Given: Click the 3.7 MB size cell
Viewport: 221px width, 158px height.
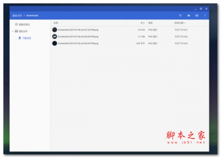Looking at the screenshot, I should tap(141, 36).
